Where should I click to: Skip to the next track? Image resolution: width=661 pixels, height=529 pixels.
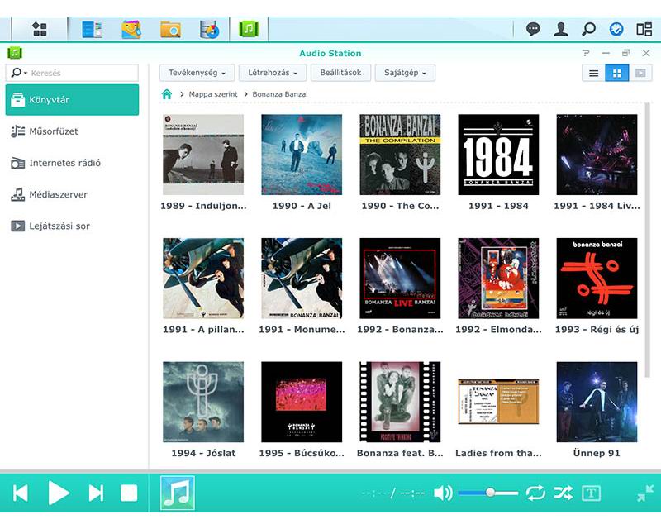[96, 493]
